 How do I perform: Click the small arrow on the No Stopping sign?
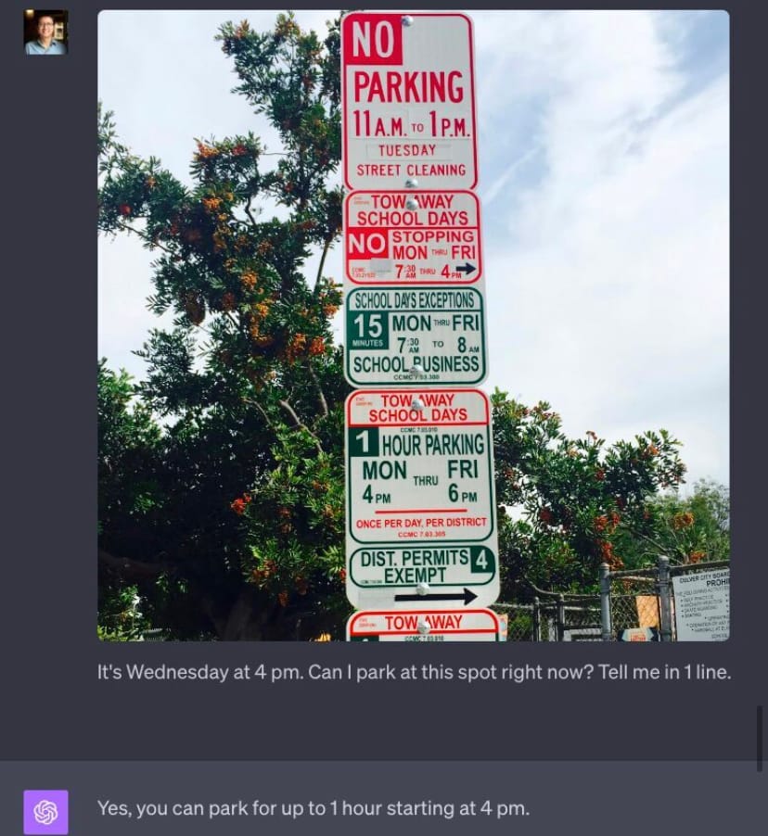point(466,270)
